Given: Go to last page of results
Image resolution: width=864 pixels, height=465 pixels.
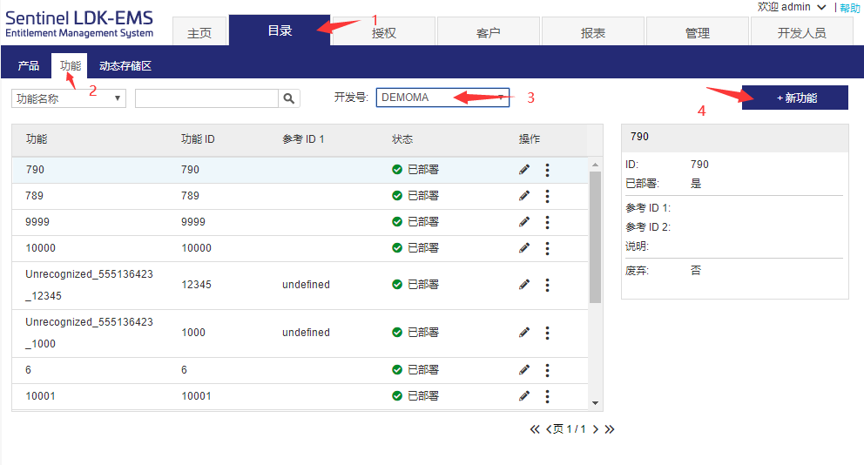Looking at the screenshot, I should click(610, 429).
